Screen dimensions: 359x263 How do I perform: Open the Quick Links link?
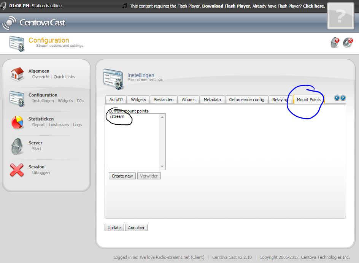click(x=64, y=77)
